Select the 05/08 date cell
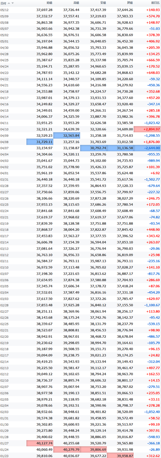Viewport: 161px width, 458px height. 5,23
